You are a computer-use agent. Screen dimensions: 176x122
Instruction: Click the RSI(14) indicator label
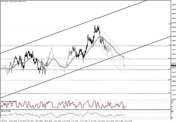pyautogui.click(x=7, y=111)
